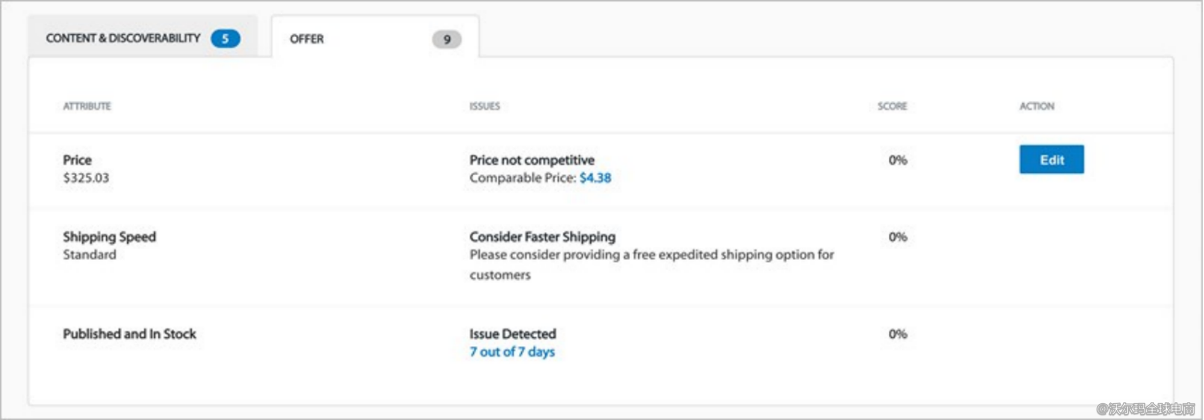Click the 0% score in Shipping Speed row
Image resolution: width=1204 pixels, height=420 pixels.
click(x=897, y=237)
